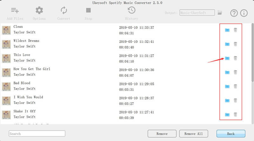Image resolution: width=254 pixels, height=141 pixels.
Task: Select the Bad Blood album thumbnail
Action: tap(6, 87)
